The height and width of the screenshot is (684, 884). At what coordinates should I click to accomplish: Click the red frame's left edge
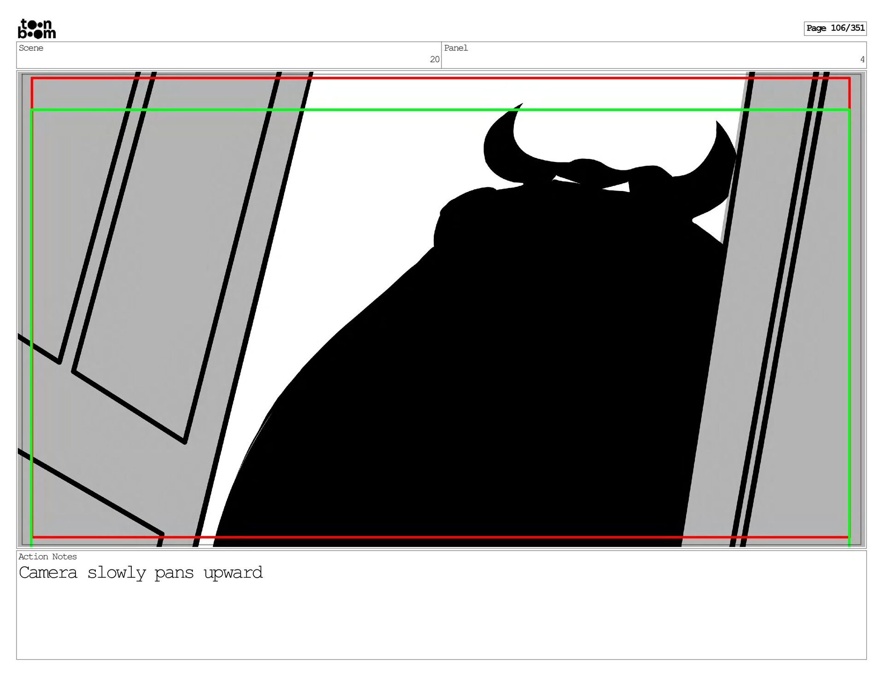[32, 94]
